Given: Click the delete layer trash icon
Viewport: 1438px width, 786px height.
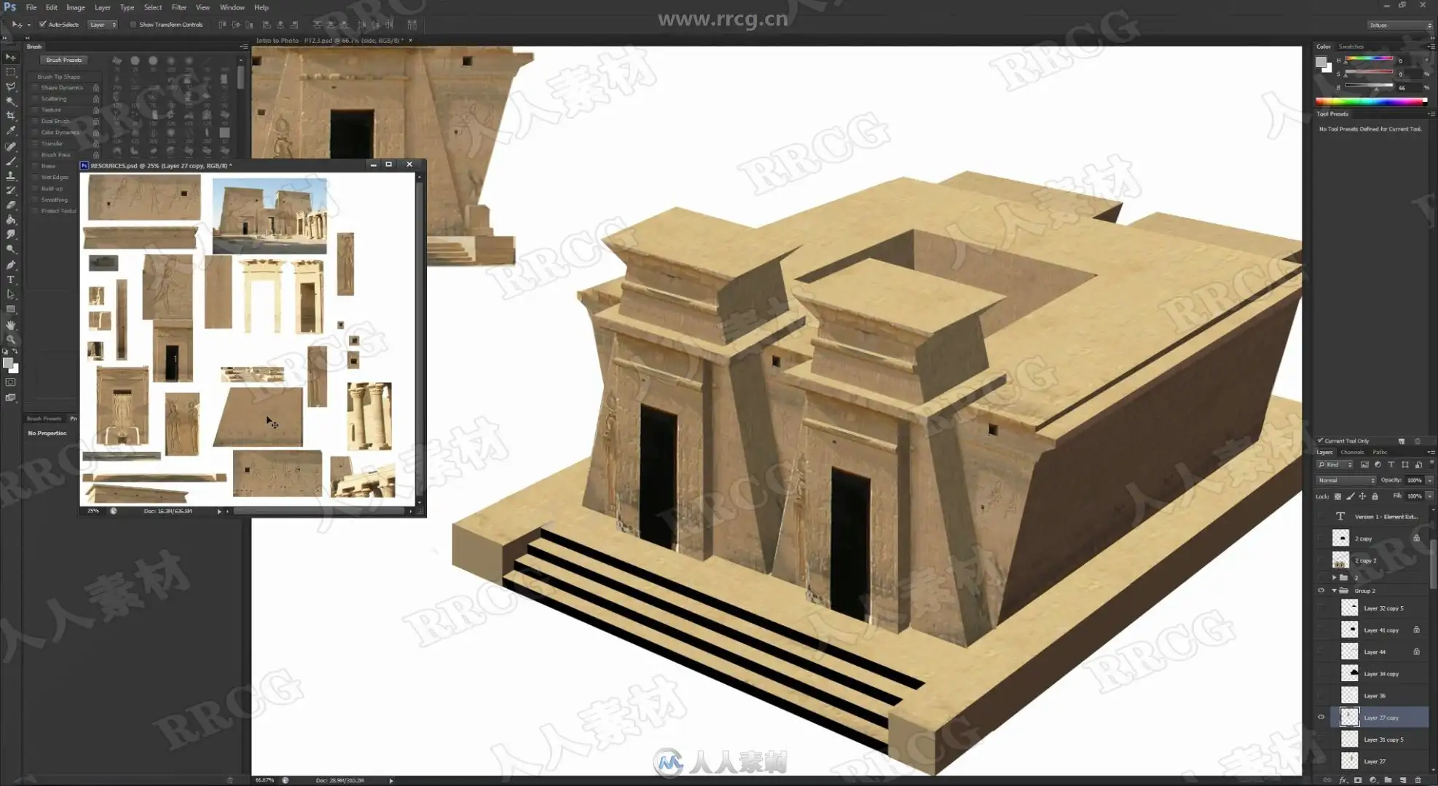Looking at the screenshot, I should 1417,780.
